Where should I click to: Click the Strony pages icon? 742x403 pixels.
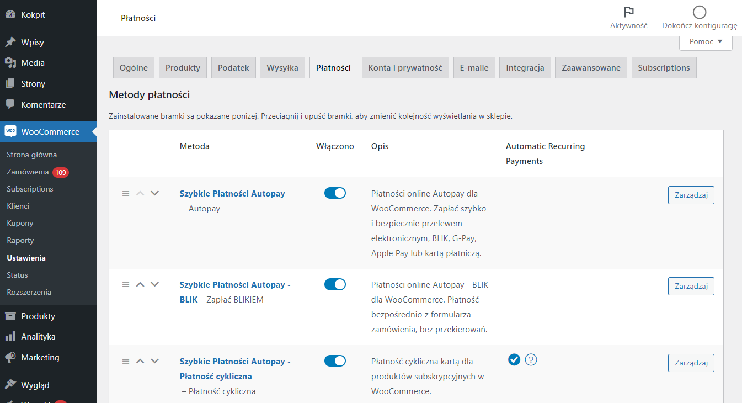[10, 84]
